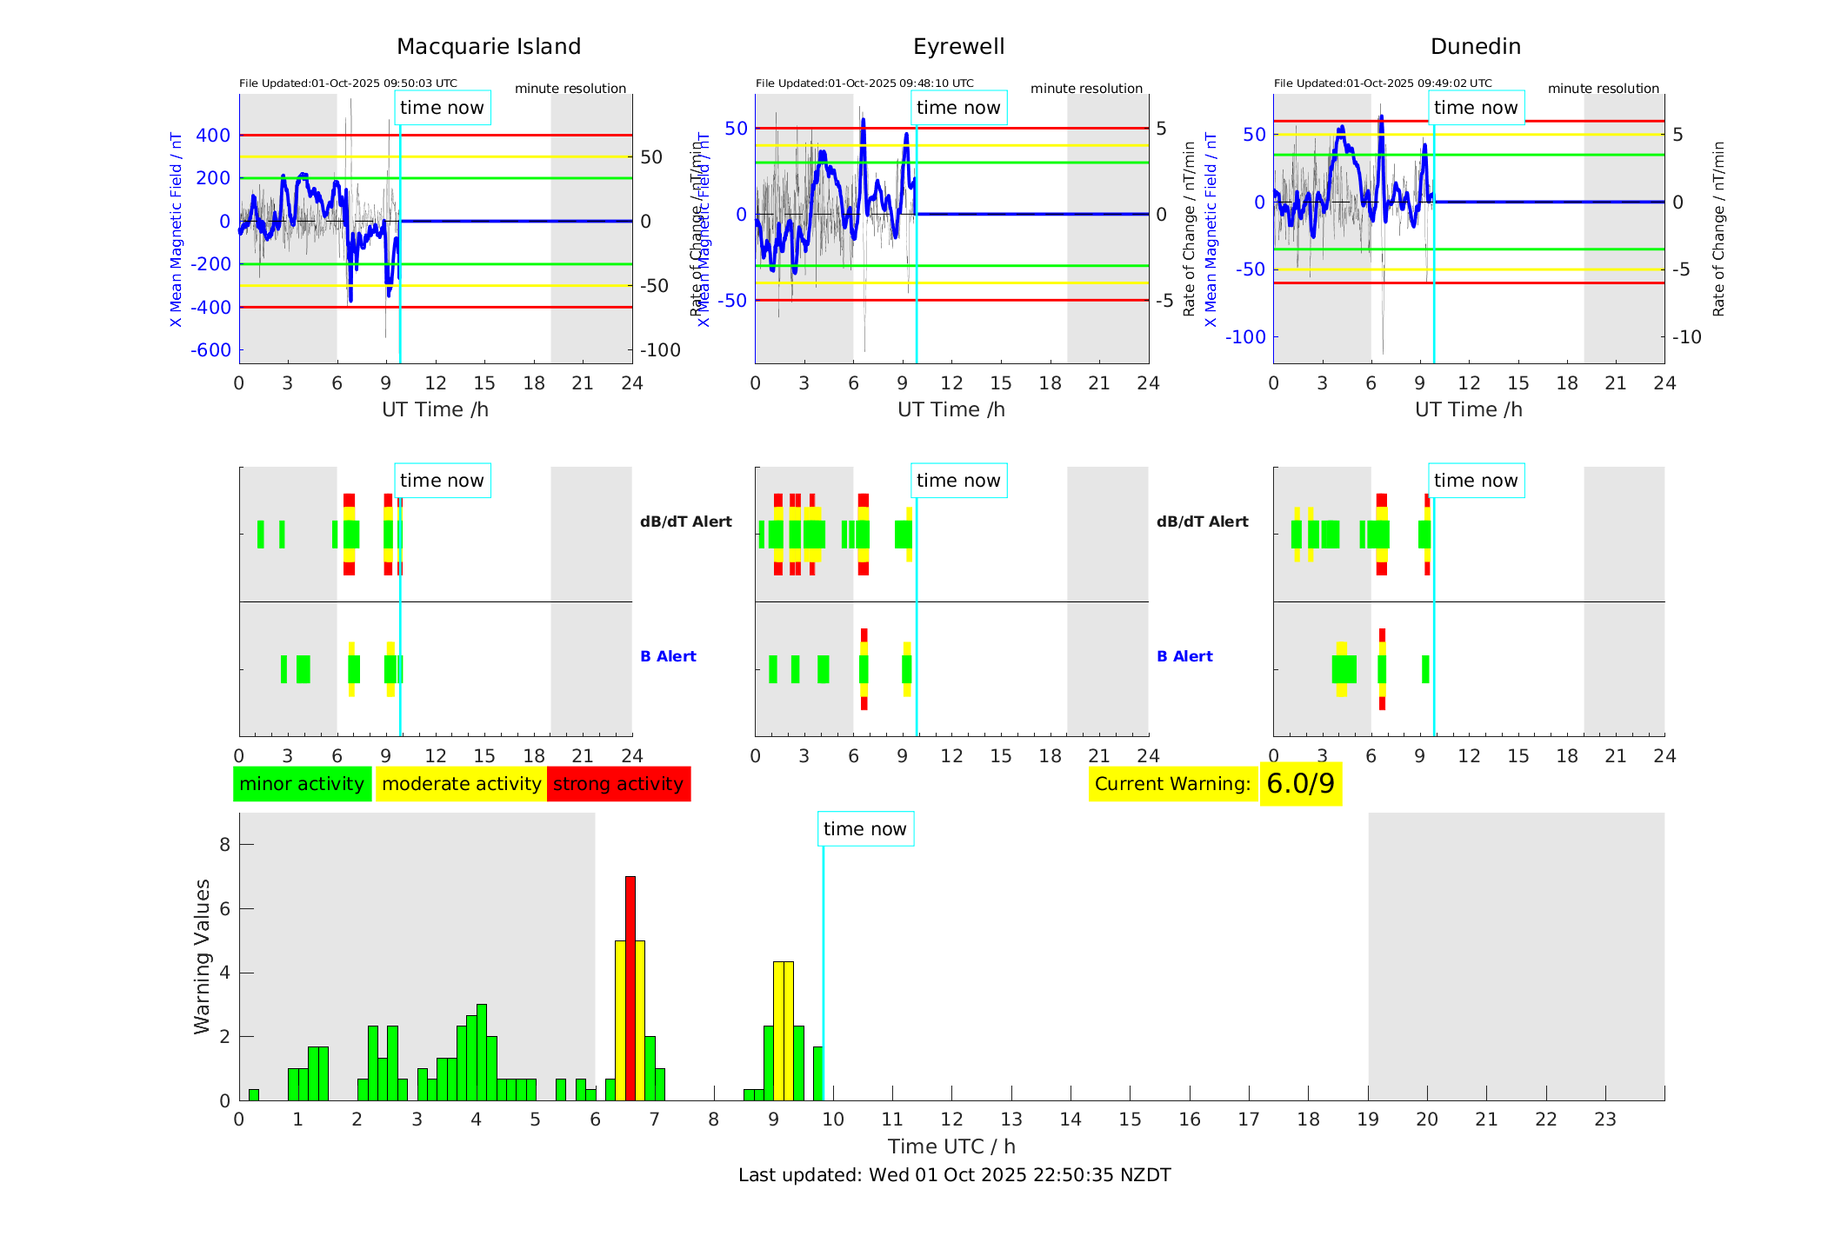Click time now label on Macquarie Island field plot
Screen dimensions: 1841x1249
(x=442, y=108)
